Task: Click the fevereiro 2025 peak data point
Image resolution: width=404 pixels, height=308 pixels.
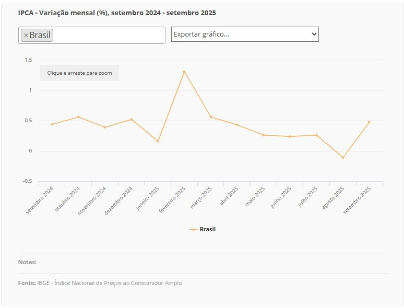Action: click(184, 72)
